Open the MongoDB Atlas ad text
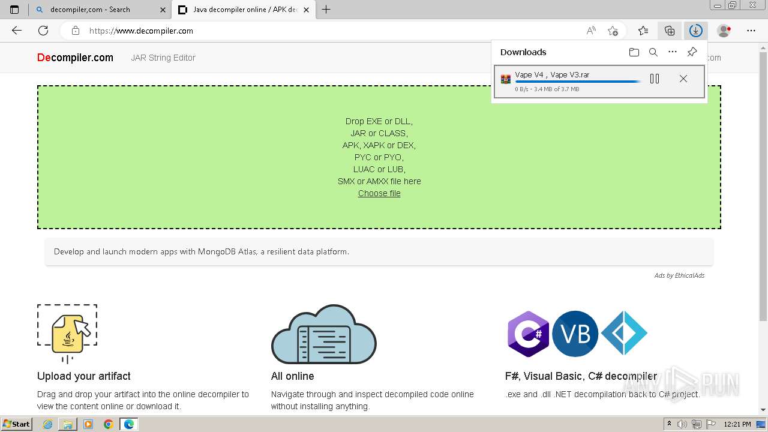Screen dimensions: 768x432 (x=202, y=251)
